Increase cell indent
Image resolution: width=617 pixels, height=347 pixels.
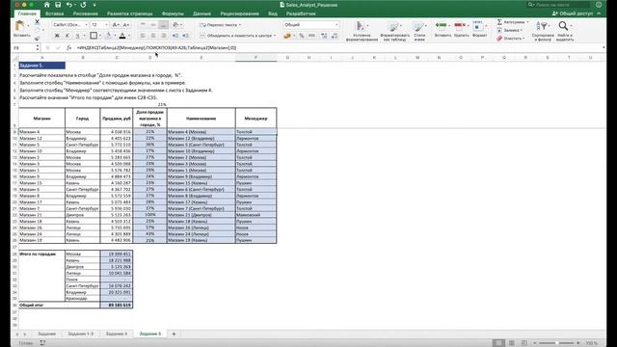(185, 36)
